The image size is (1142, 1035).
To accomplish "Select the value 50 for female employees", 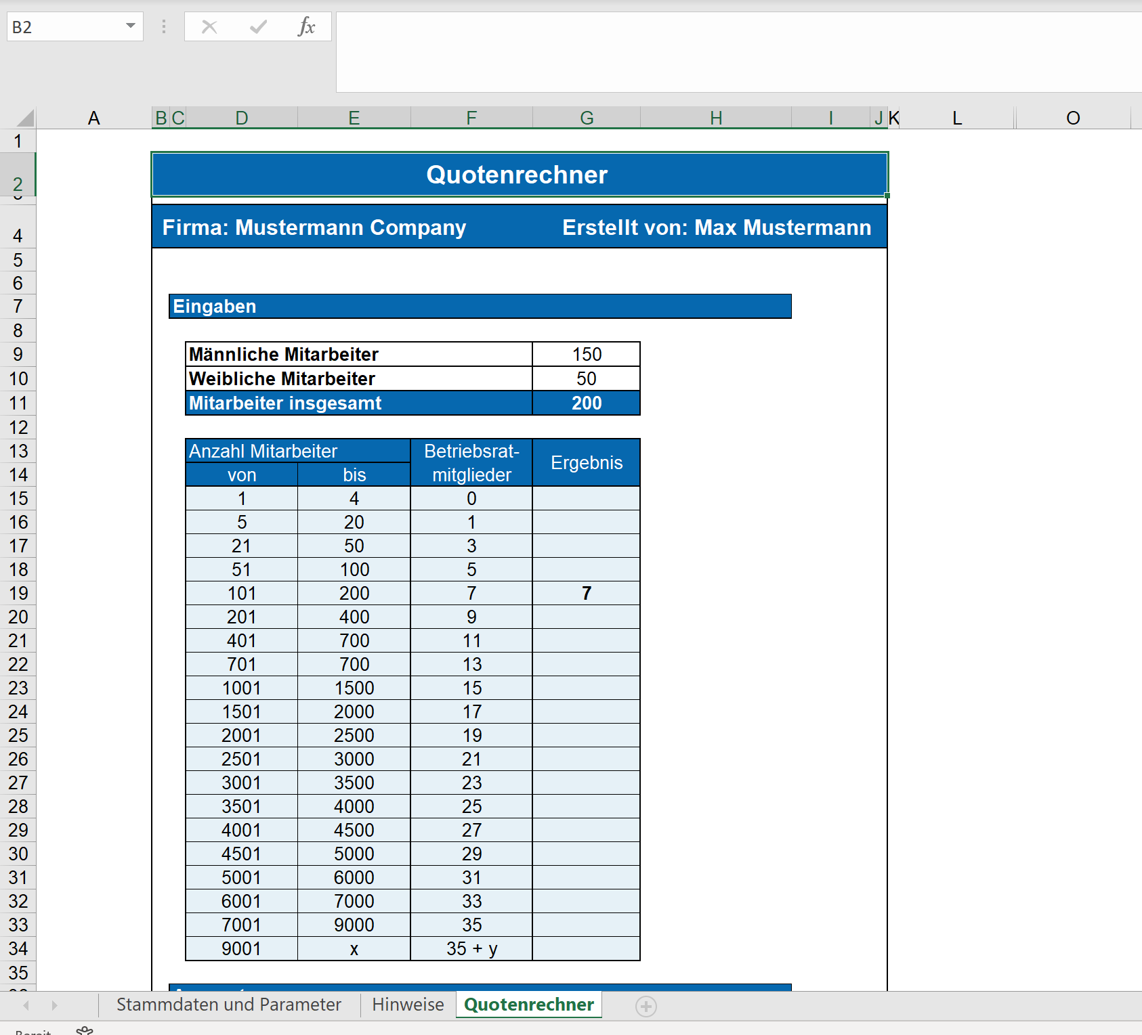I will pos(587,379).
